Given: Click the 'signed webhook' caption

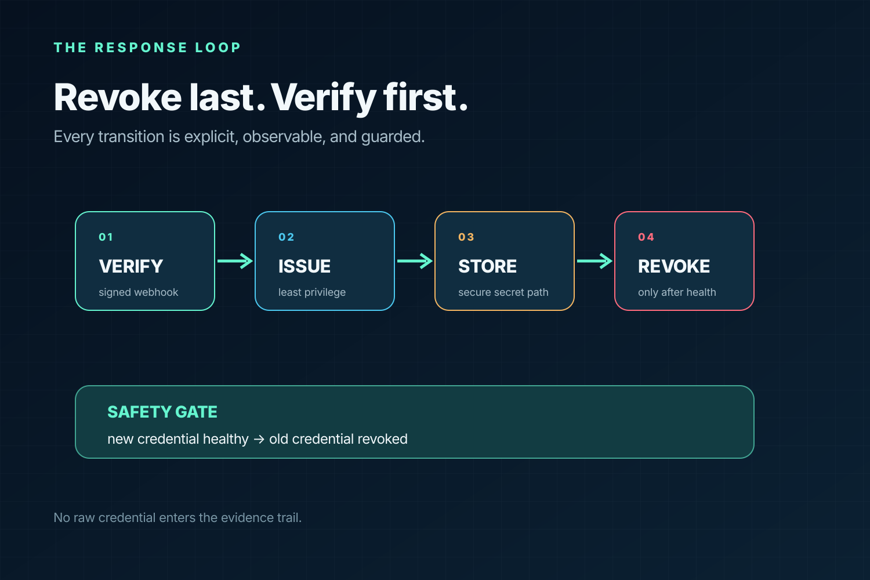Looking at the screenshot, I should tap(138, 292).
